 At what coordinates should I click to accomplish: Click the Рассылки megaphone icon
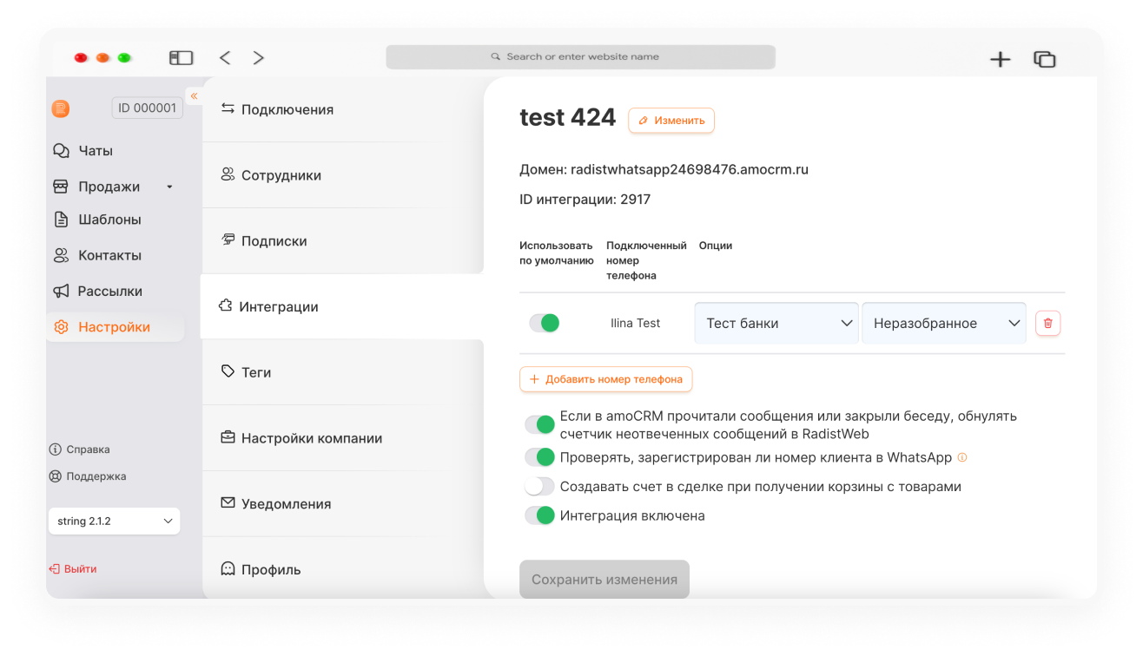[x=61, y=291]
